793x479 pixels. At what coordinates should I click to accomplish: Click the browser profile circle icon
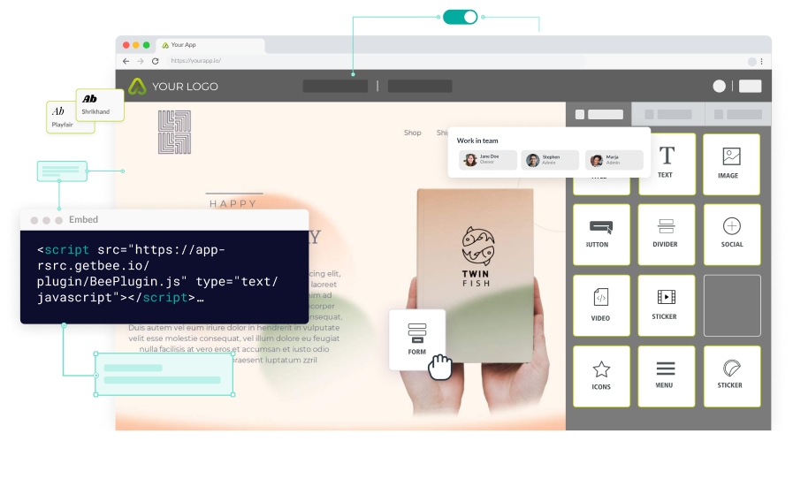pos(752,61)
